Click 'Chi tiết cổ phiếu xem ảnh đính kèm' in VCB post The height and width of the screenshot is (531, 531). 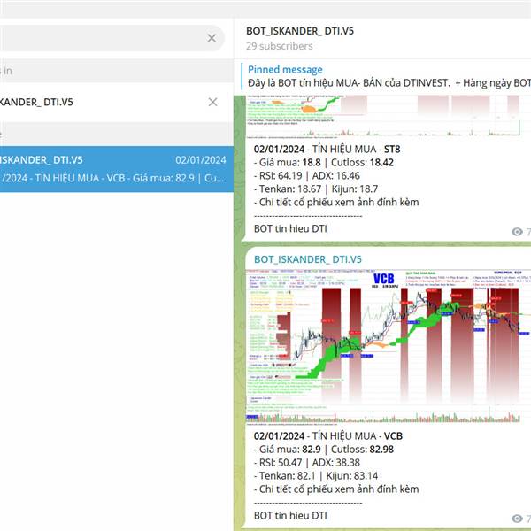coord(339,489)
